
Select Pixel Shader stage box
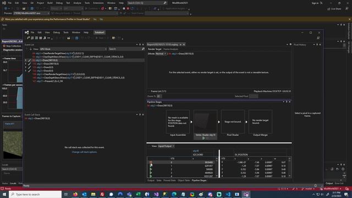tap(233, 122)
